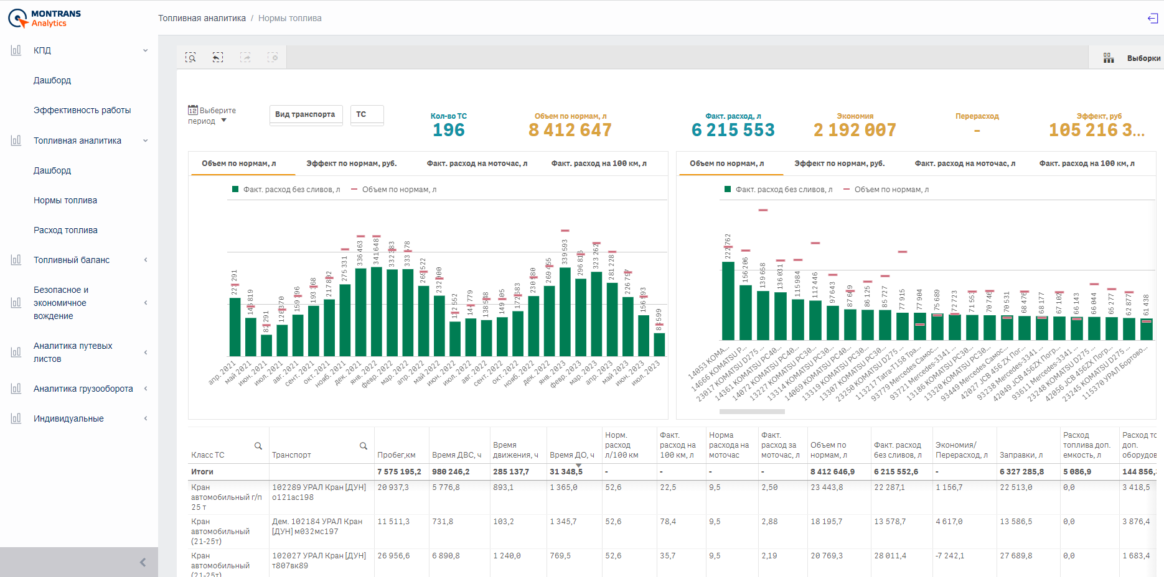Image resolution: width=1164 pixels, height=577 pixels.
Task: Sort table by Время ДО, ч header
Action: tap(572, 455)
